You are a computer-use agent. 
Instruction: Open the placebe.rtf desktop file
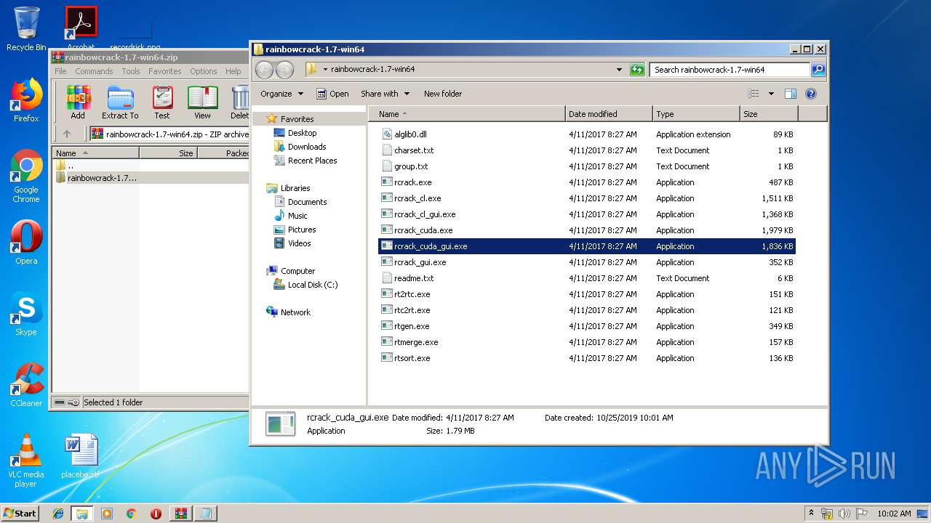pos(81,457)
